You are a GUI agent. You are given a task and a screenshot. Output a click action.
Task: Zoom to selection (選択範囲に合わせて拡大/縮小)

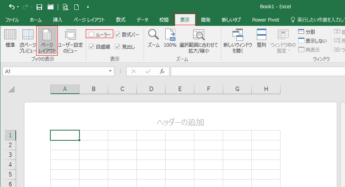click(x=199, y=41)
